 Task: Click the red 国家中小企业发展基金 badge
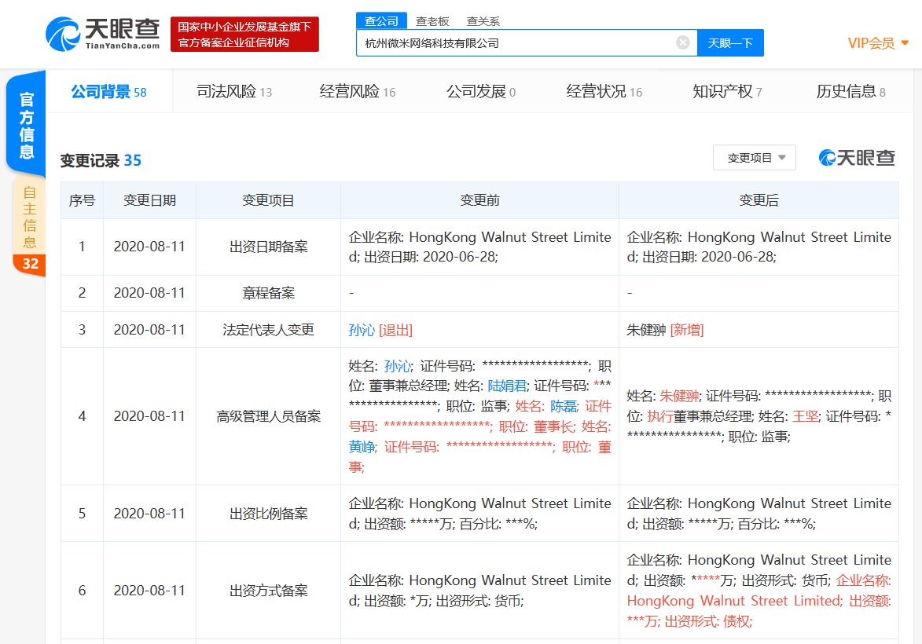click(244, 35)
